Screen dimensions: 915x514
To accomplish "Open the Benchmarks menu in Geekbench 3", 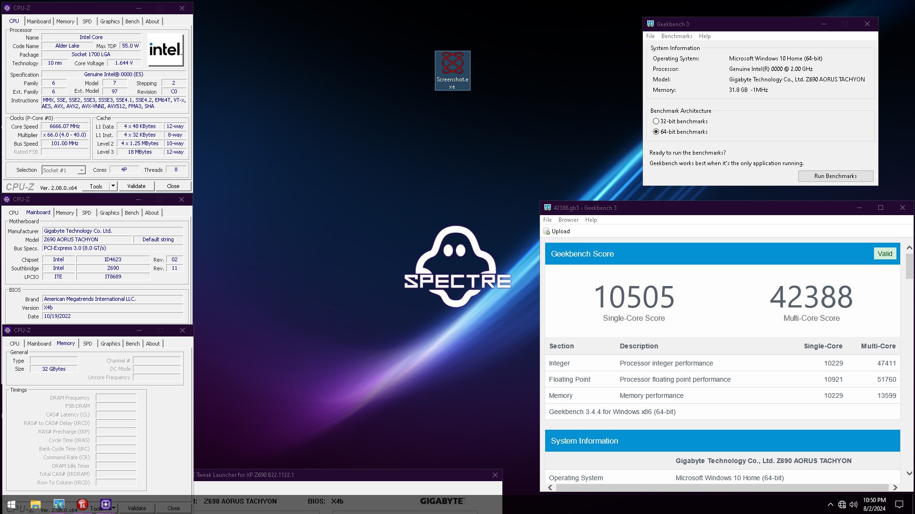I will pyautogui.click(x=677, y=36).
